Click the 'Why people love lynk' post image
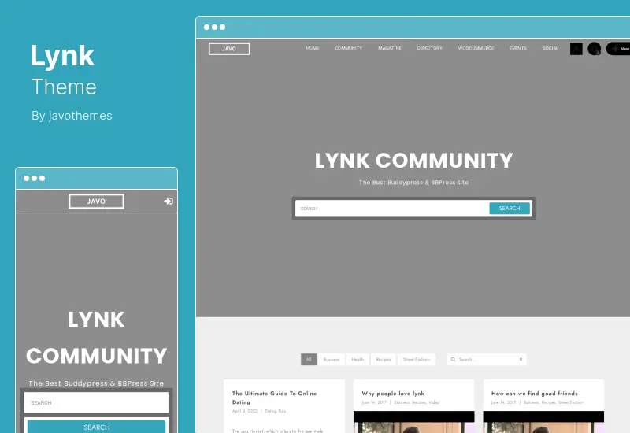The width and height of the screenshot is (630, 433). (414, 422)
